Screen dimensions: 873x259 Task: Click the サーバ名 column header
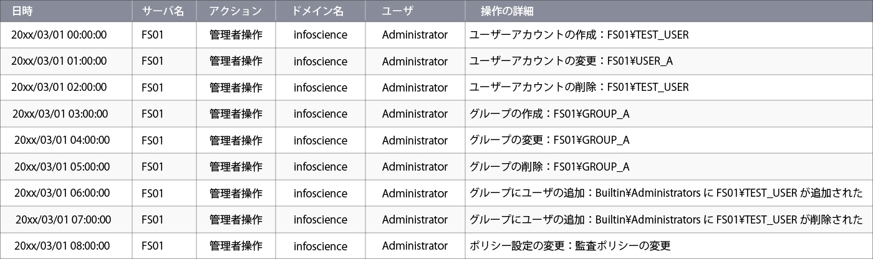point(164,11)
